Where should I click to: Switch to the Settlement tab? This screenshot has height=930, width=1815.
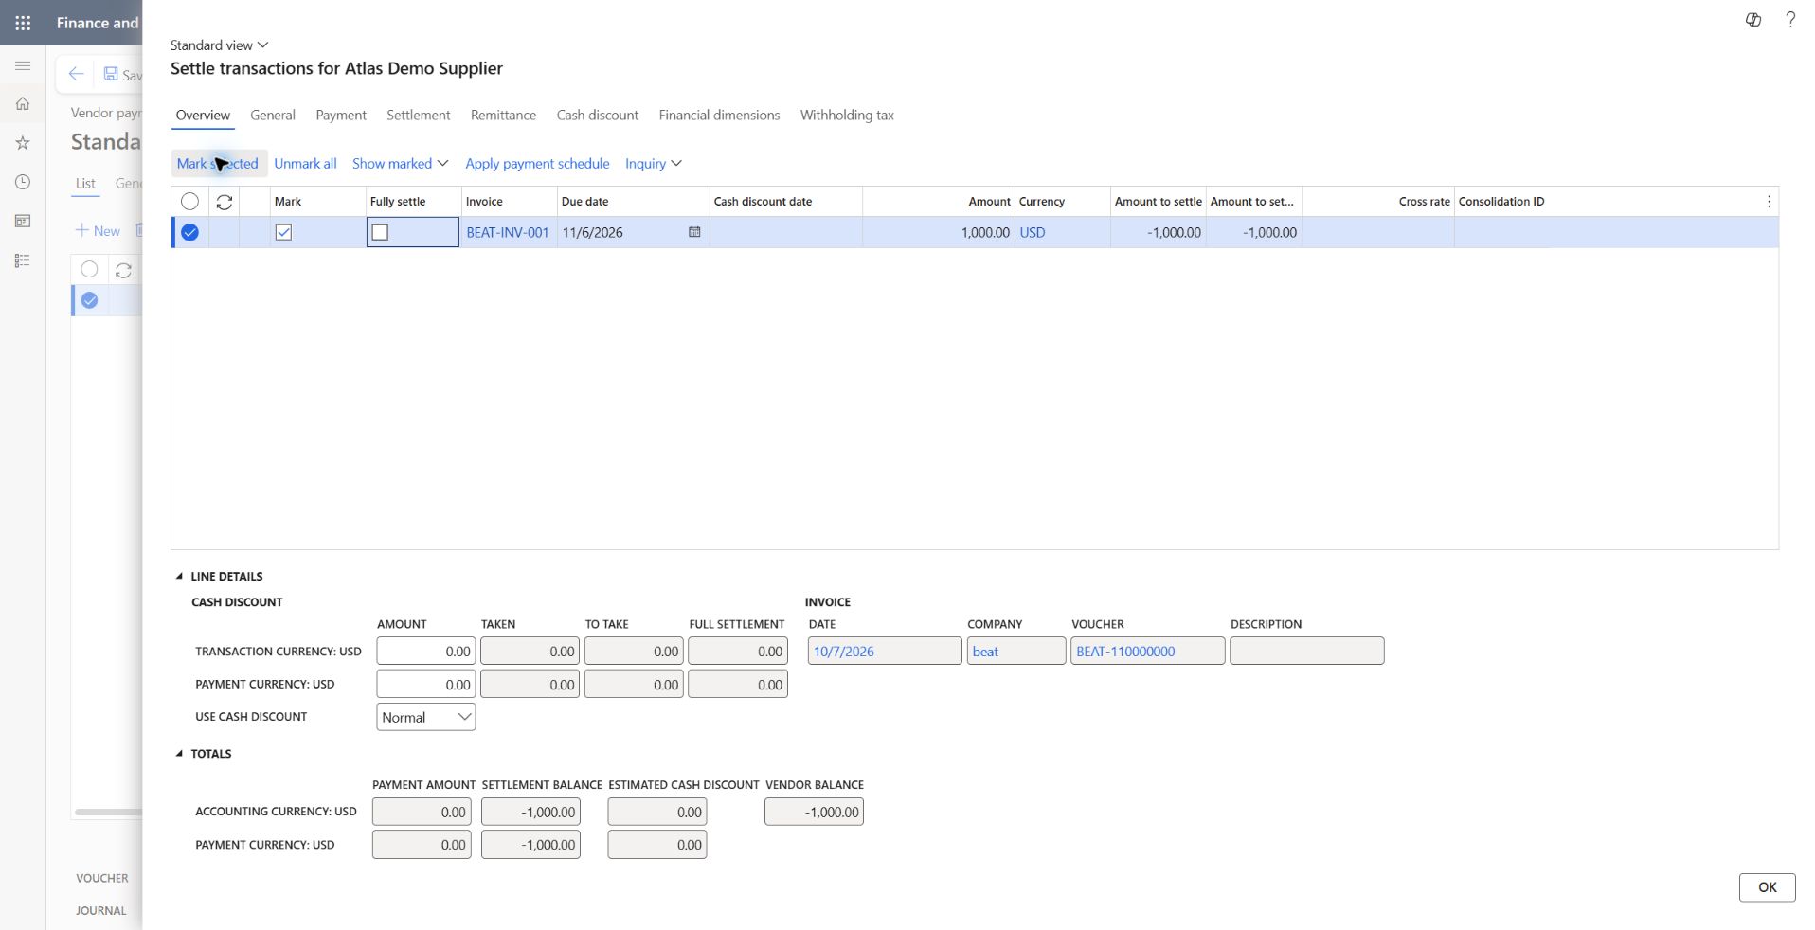[418, 115]
